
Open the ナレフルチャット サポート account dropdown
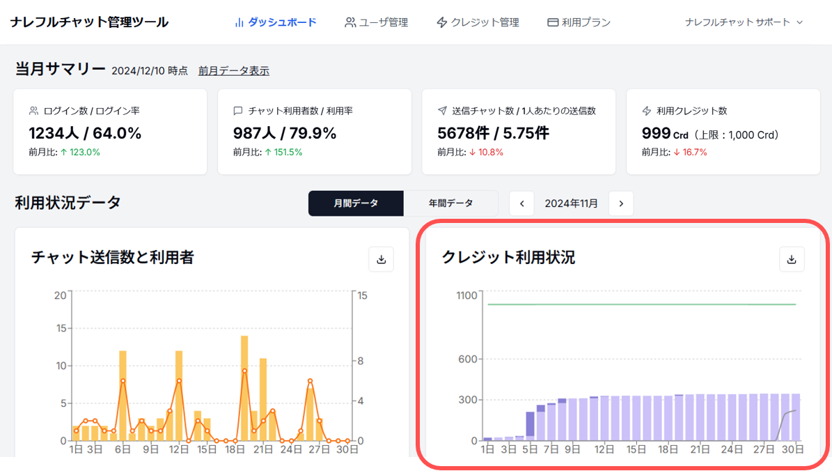744,22
